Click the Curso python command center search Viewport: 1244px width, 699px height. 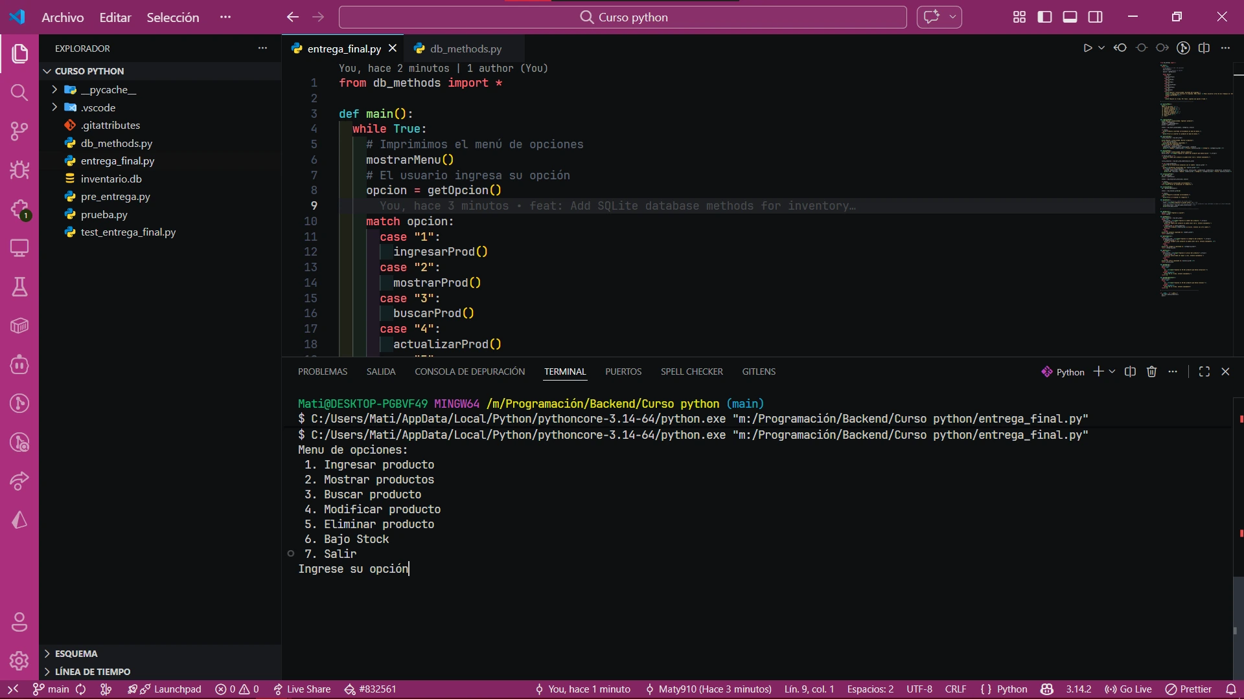point(623,17)
